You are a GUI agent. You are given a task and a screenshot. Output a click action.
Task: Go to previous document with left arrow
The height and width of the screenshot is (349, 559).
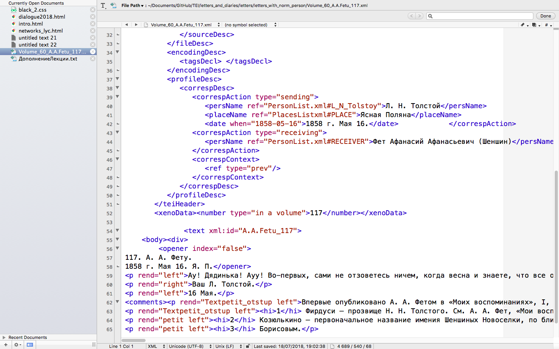[x=127, y=25]
